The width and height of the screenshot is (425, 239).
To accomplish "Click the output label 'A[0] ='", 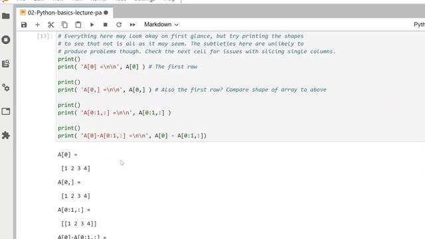I will tap(68, 155).
